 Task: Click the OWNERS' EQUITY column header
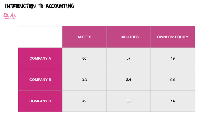click(x=173, y=37)
